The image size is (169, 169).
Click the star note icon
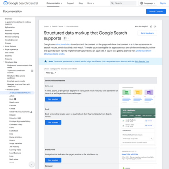46,61
